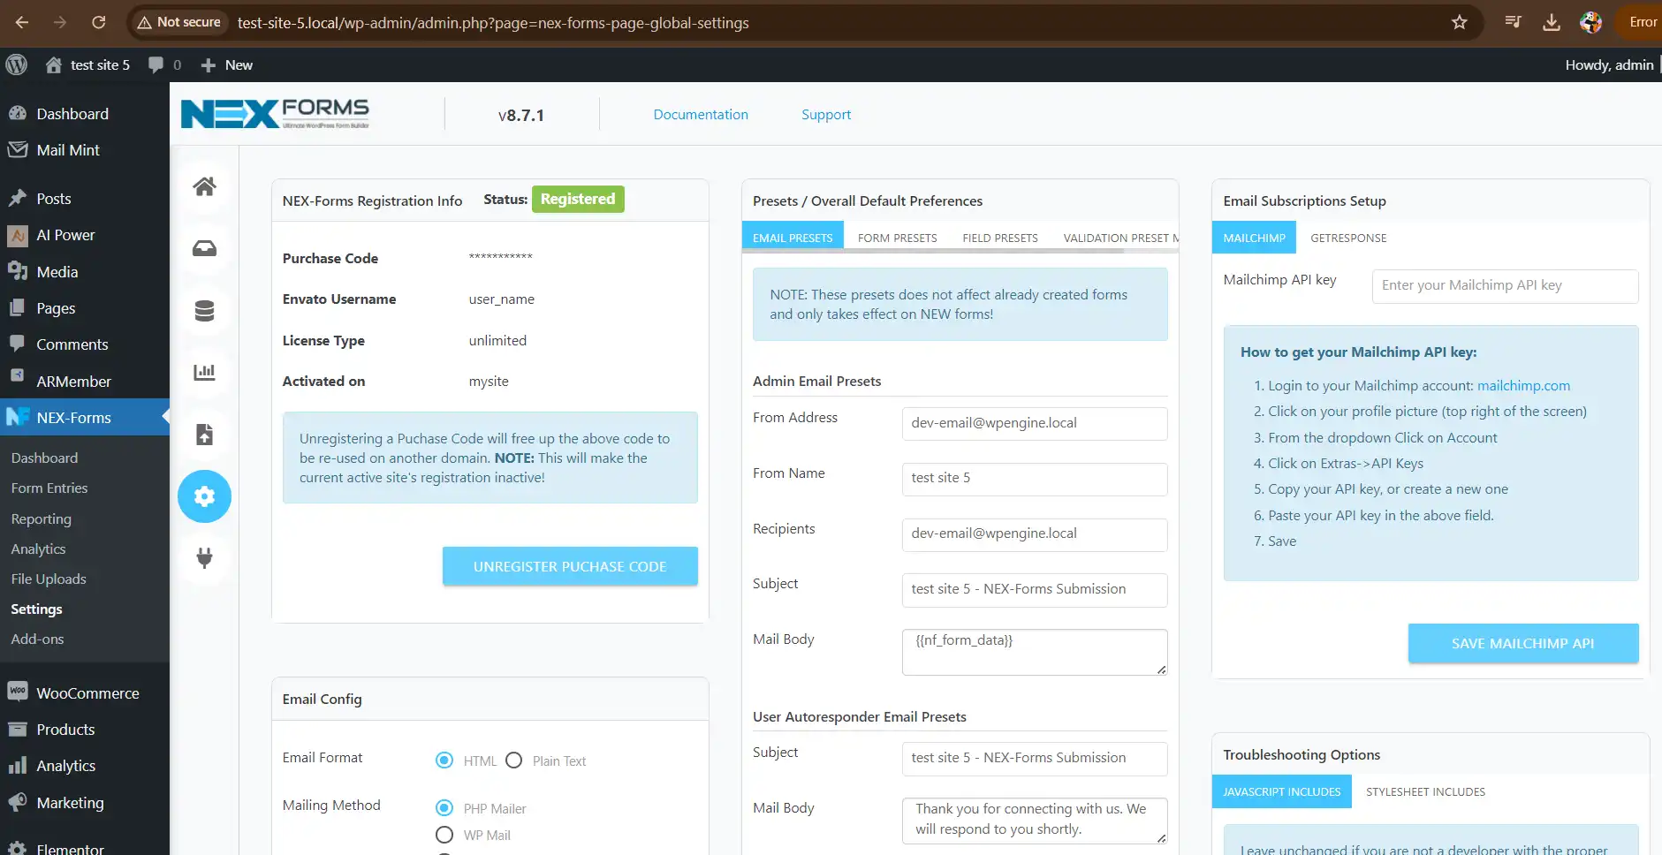Open AI Power in sidebar

click(65, 235)
